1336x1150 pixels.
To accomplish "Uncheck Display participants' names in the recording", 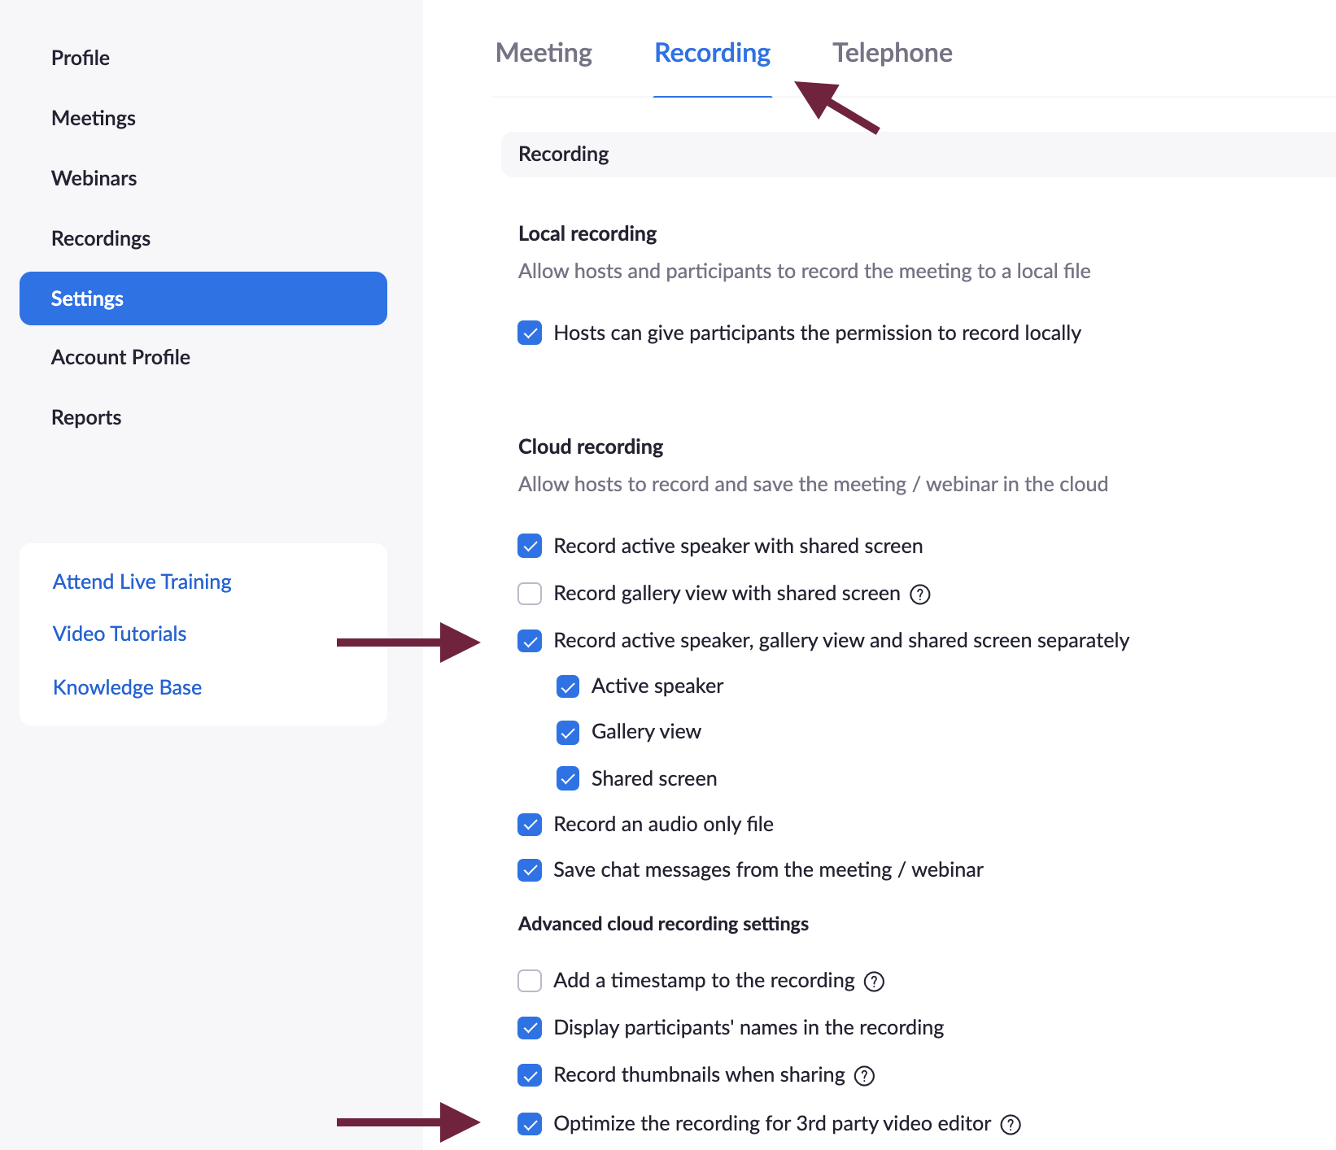I will click(530, 1028).
